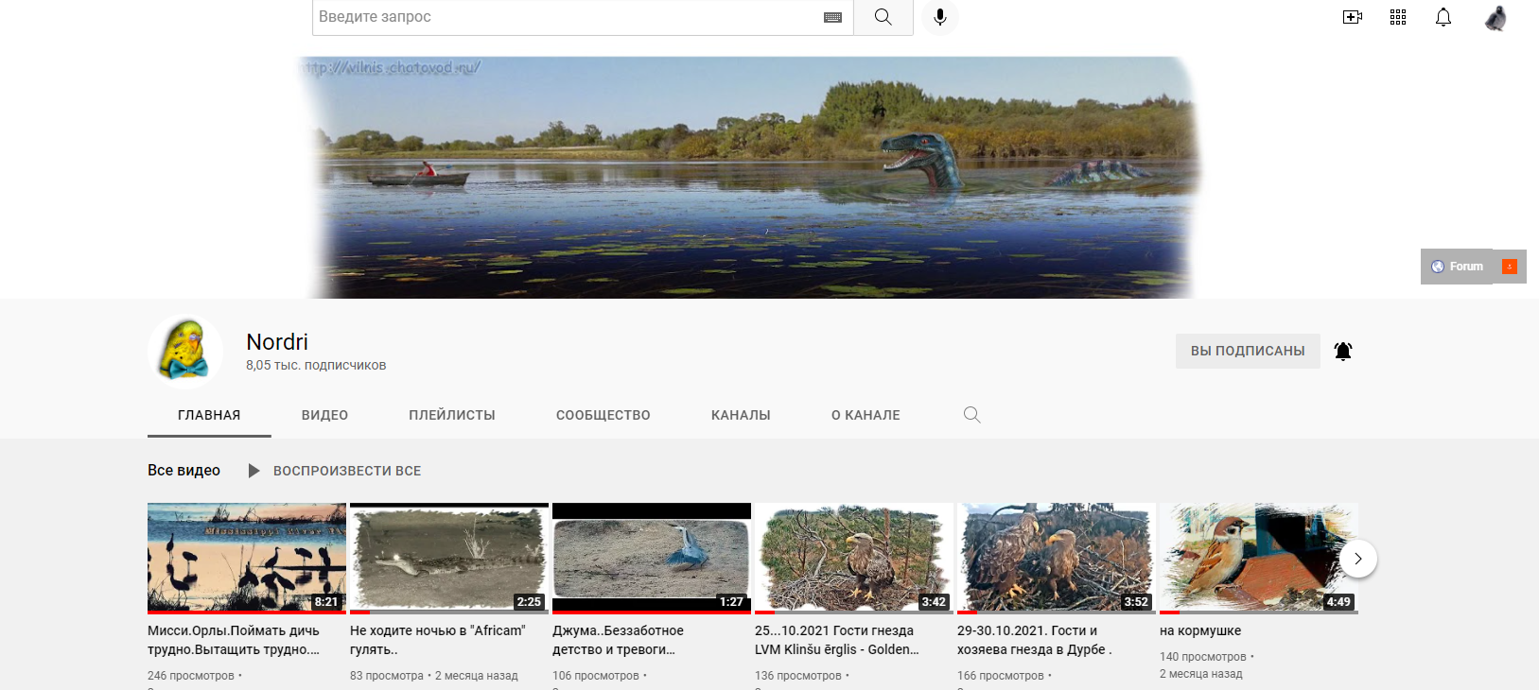
Task: Switch to the ГЛАВНАЯ tab
Action: click(209, 415)
